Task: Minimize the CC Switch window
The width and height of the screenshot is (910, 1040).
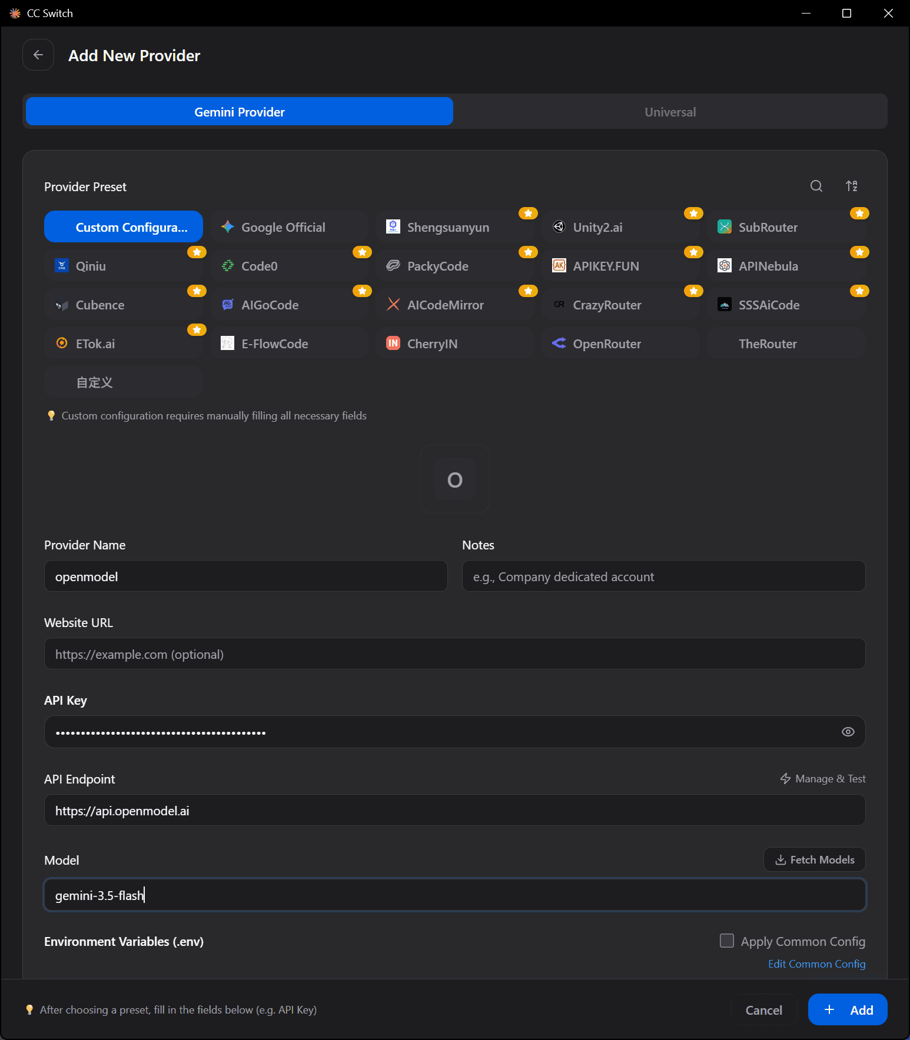Action: pyautogui.click(x=806, y=13)
